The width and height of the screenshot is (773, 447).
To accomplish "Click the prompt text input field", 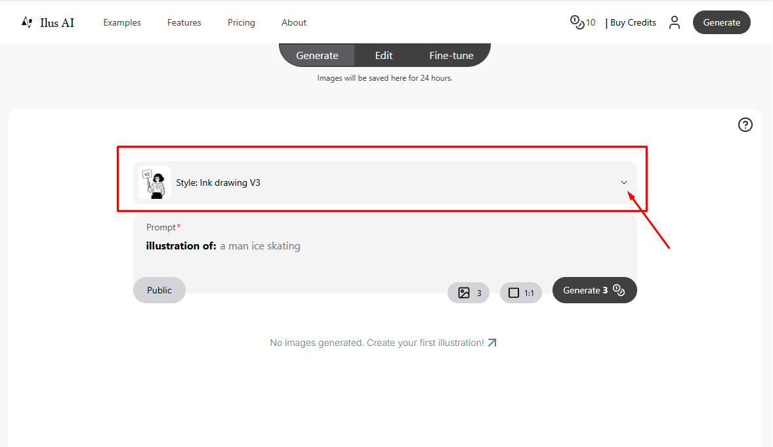I will 385,254.
